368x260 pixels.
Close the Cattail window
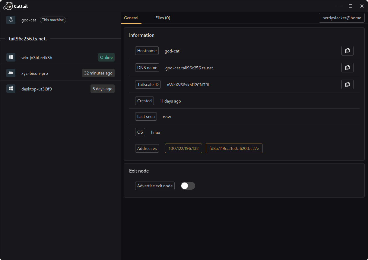362,6
